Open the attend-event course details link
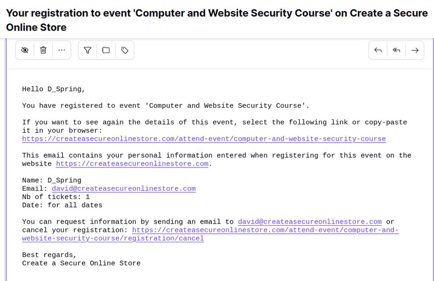 click(x=204, y=139)
